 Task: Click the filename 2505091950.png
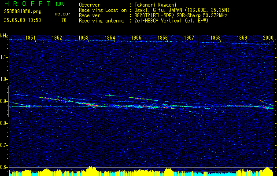click(22, 12)
